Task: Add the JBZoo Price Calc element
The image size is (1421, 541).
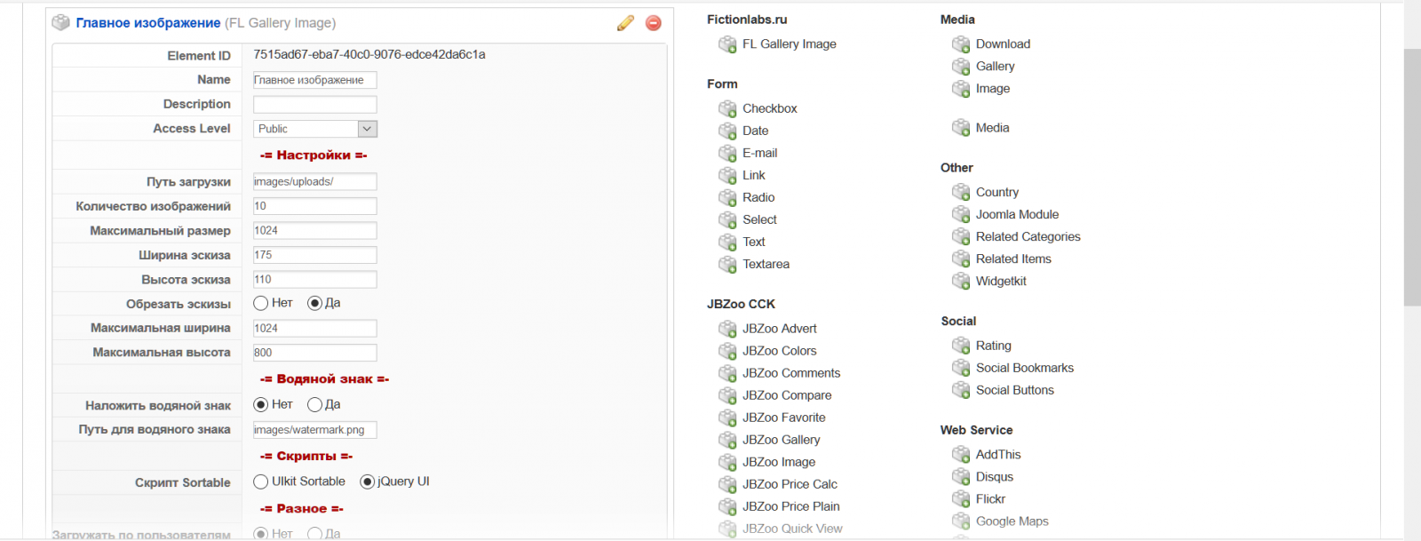Action: tap(790, 484)
